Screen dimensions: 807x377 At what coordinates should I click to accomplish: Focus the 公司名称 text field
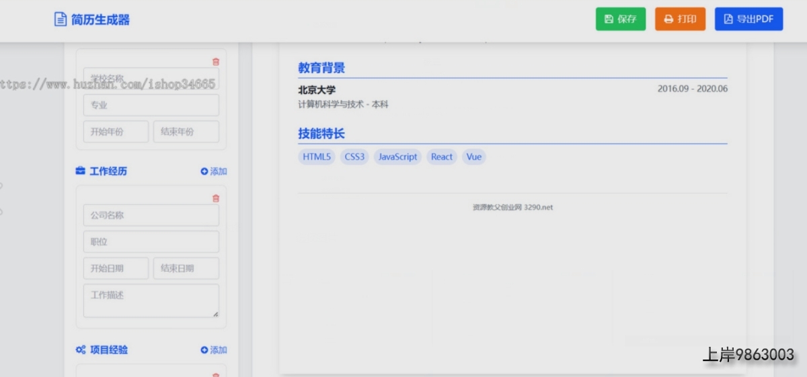tap(151, 215)
